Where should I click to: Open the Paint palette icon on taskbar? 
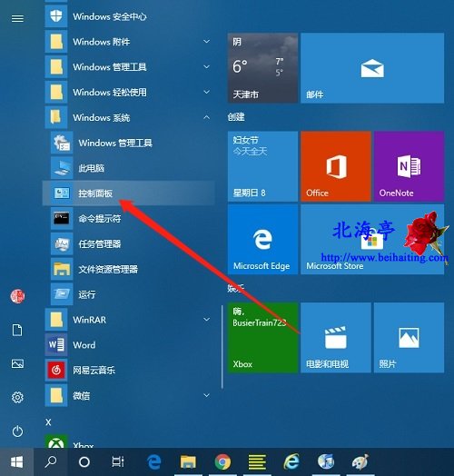click(360, 461)
